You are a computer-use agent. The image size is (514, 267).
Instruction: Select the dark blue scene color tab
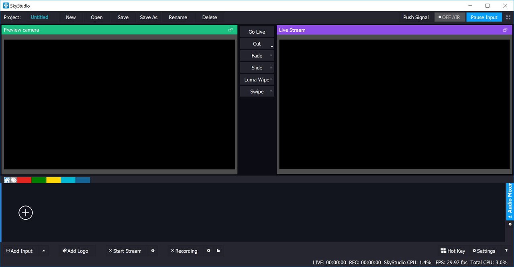[x=83, y=180]
